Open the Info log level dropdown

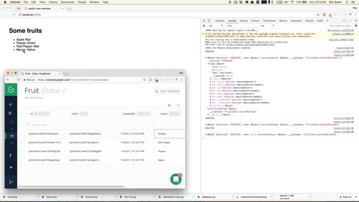tap(267, 26)
